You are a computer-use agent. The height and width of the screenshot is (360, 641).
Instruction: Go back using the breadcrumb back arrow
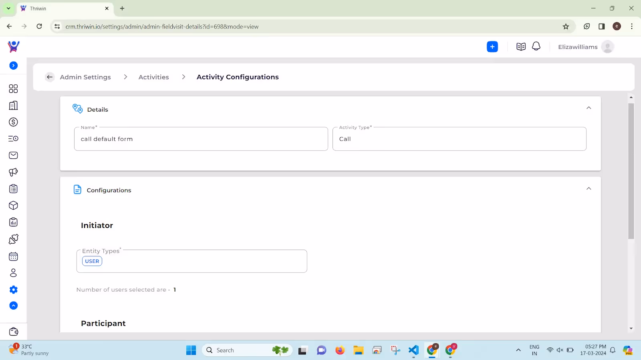50,77
